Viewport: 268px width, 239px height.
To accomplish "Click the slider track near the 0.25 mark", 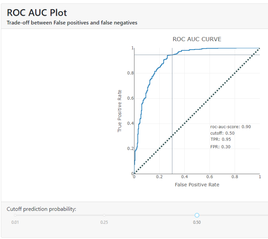I will [104, 215].
